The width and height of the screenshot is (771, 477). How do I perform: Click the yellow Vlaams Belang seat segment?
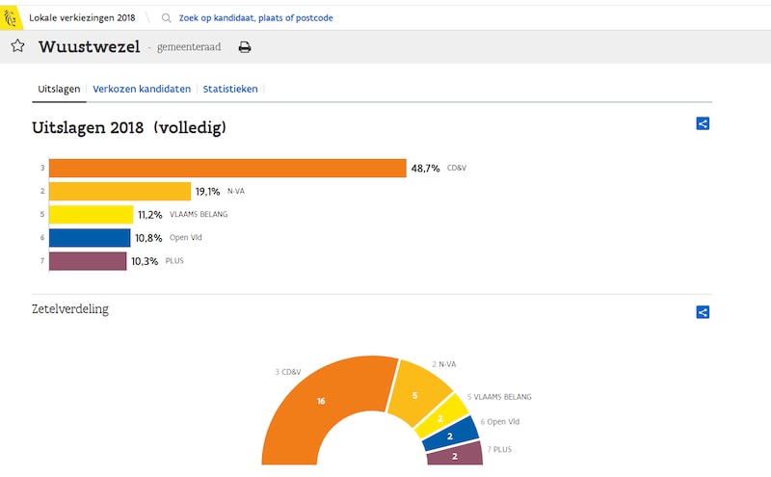point(440,418)
